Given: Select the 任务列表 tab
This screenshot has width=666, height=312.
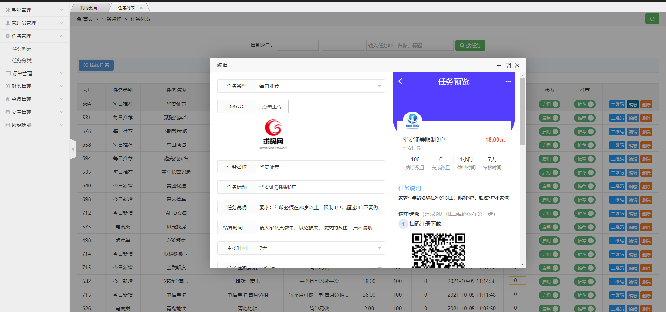Looking at the screenshot, I should (126, 8).
